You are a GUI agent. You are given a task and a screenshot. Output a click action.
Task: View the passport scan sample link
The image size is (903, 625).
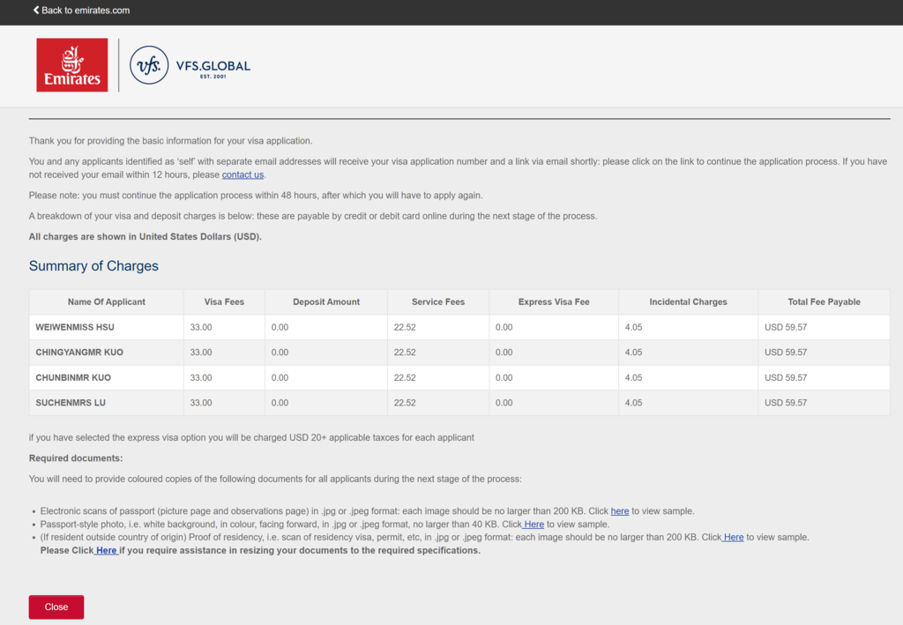click(x=620, y=511)
